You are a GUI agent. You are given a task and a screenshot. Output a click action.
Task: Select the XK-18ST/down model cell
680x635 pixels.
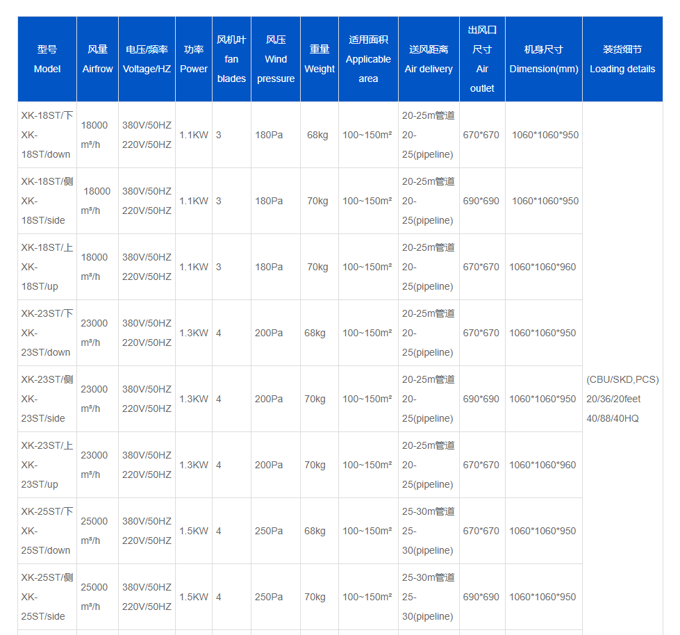(x=47, y=135)
